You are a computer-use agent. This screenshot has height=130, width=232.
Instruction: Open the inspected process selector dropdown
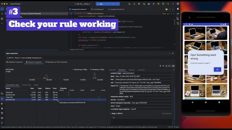point(25,58)
